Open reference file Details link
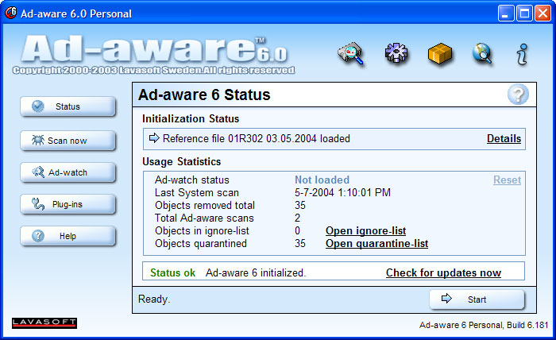This screenshot has height=340, width=556. (504, 139)
